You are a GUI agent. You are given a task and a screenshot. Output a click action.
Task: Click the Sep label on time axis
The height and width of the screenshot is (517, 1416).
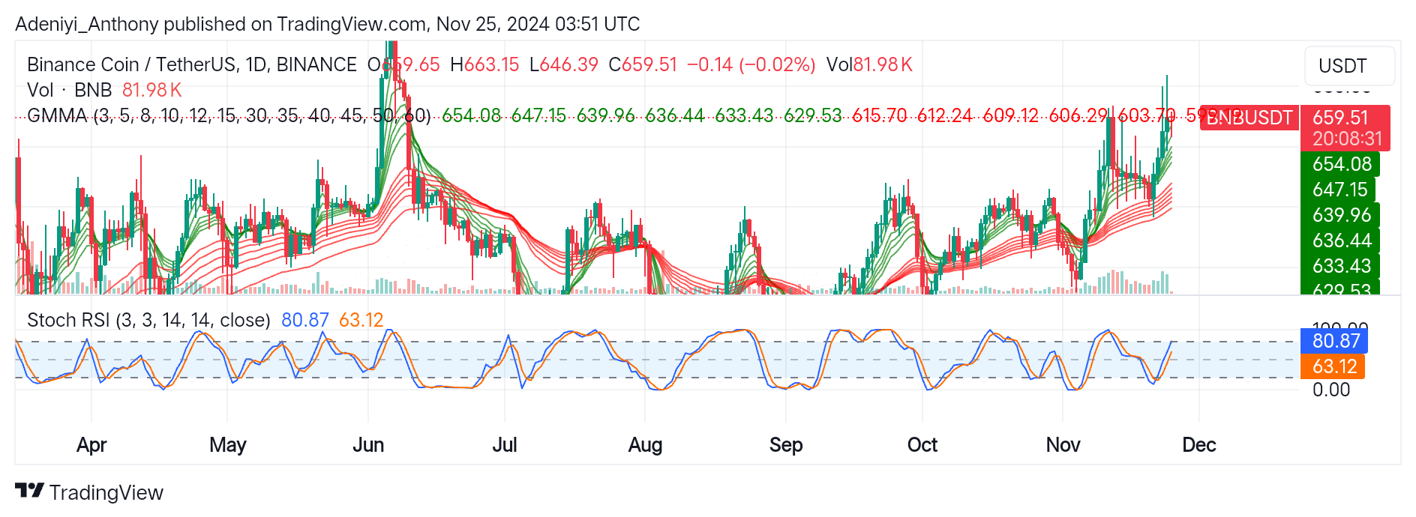click(786, 445)
